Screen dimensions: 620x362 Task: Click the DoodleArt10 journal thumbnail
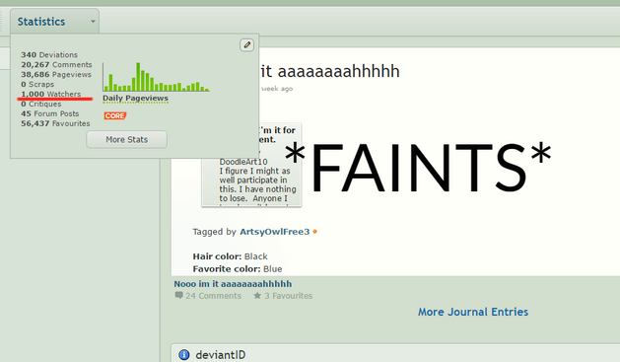click(251, 165)
